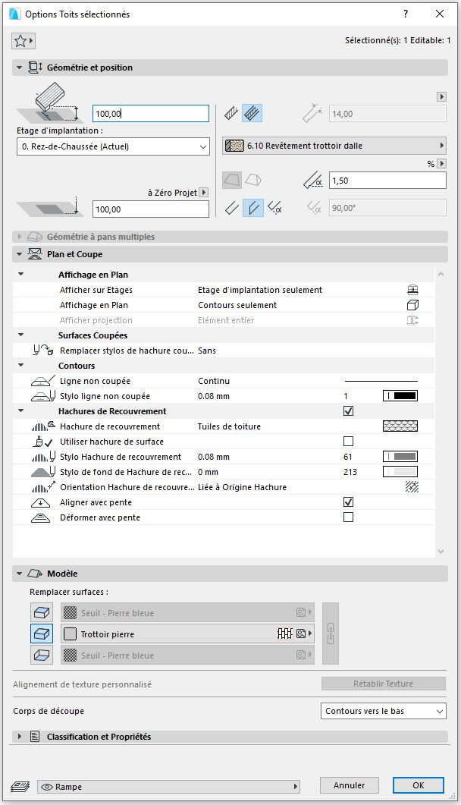Select composite roof structure icon
The width and height of the screenshot is (461, 805).
click(252, 113)
